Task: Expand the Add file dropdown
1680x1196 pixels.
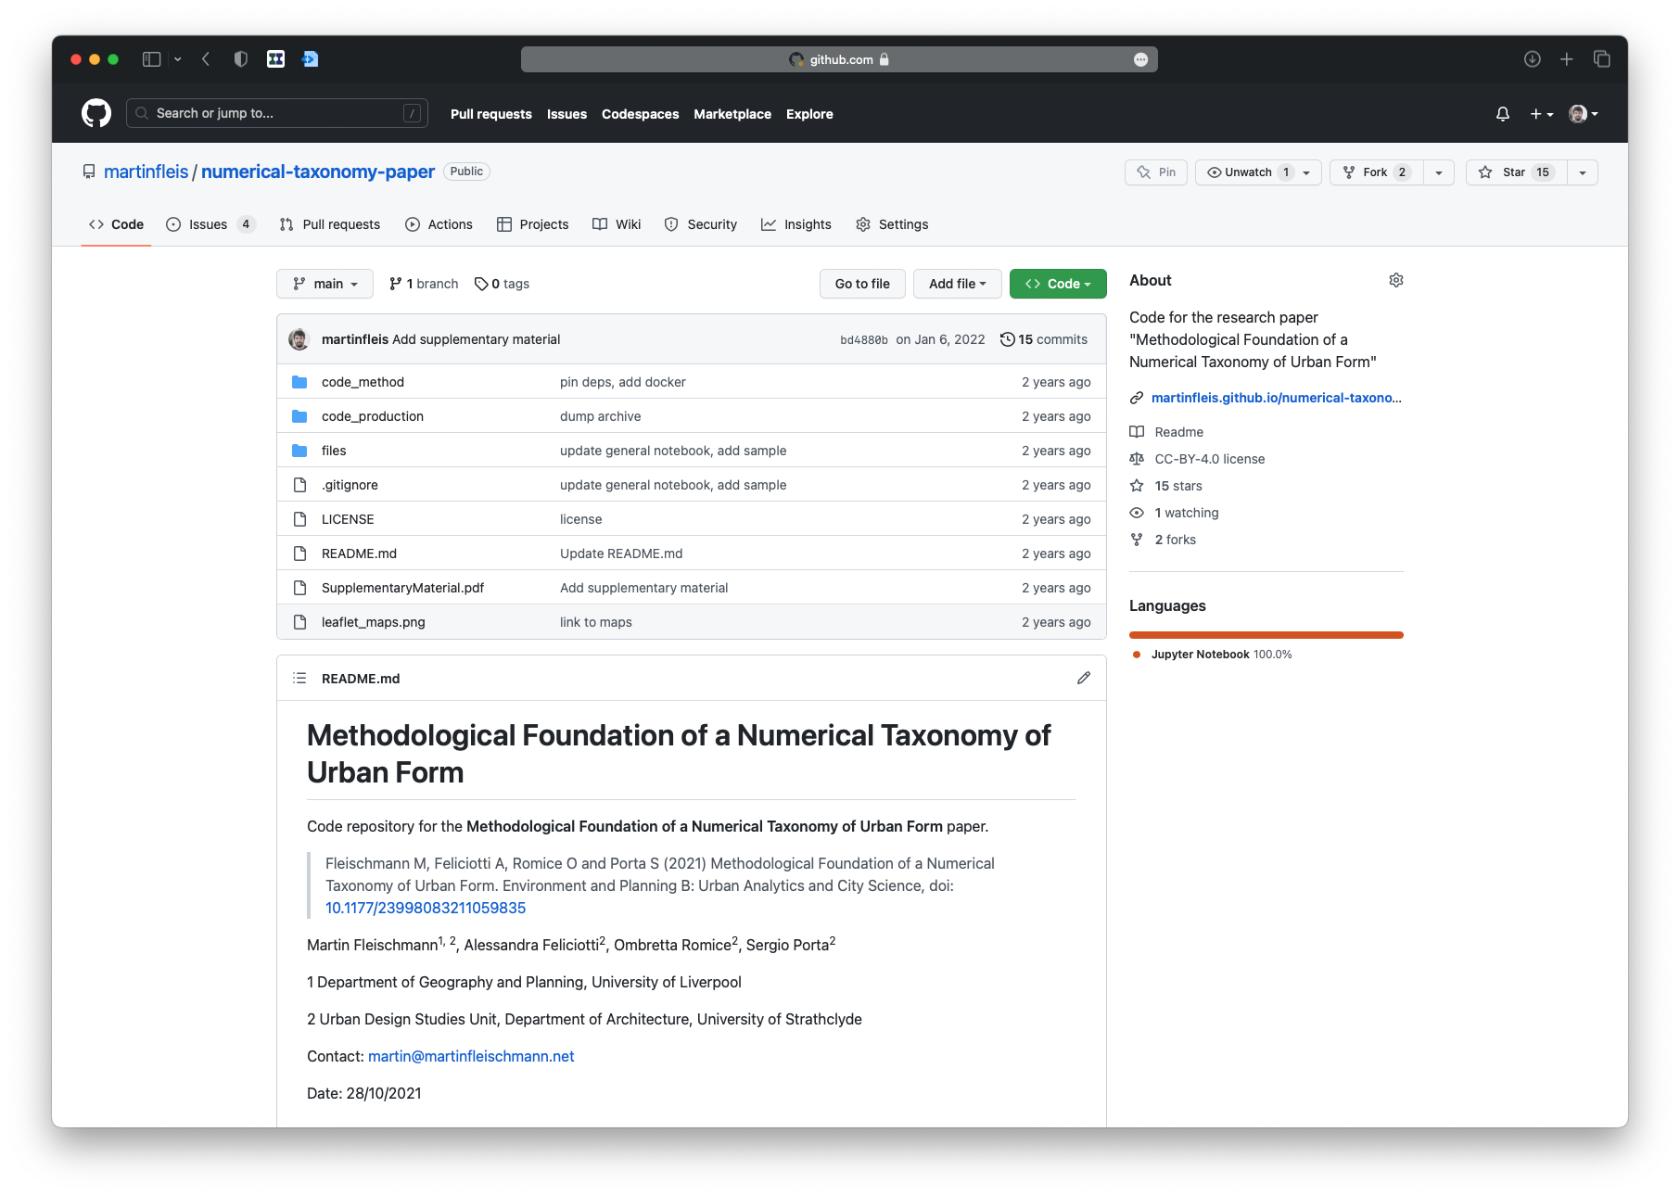Action: tap(957, 284)
